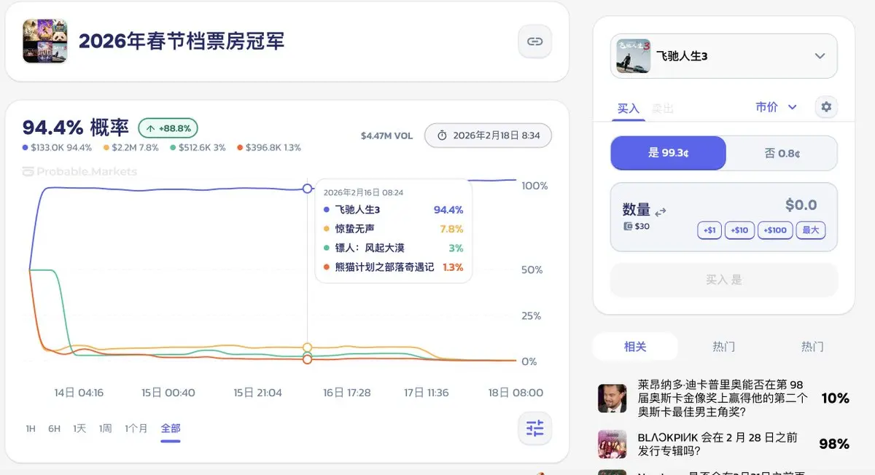The image size is (875, 475).
Task: Open the 市价 order type dropdown
Action: pyautogui.click(x=776, y=107)
